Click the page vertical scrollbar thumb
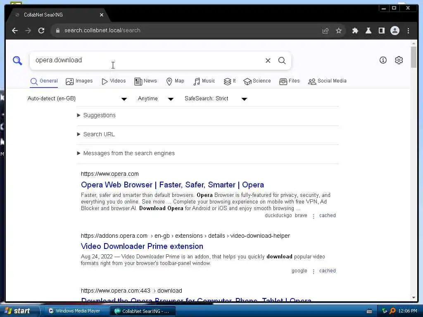 (413, 57)
